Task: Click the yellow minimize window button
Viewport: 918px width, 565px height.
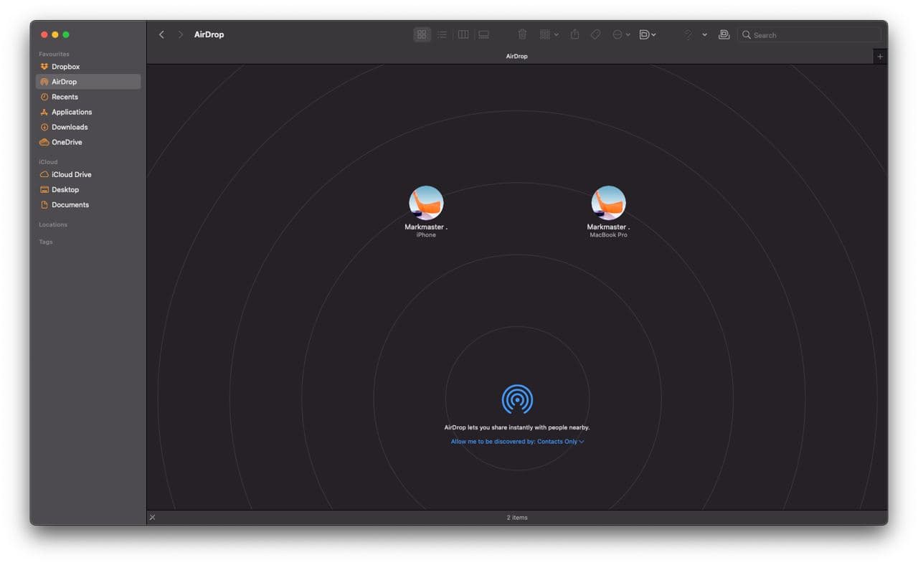Action: pos(55,34)
